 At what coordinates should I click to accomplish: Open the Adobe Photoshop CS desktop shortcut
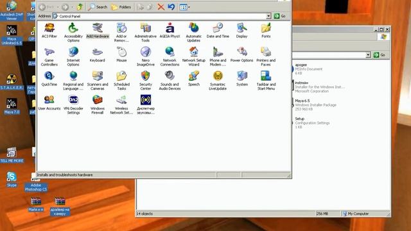click(x=36, y=182)
